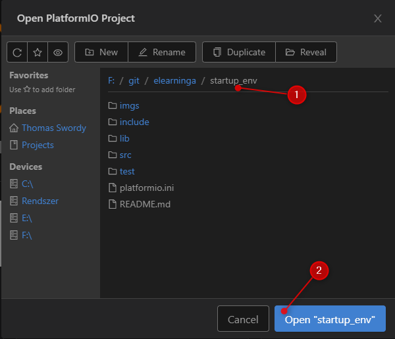Open the test folder
Viewport: 395px width, 339px height.
(x=127, y=171)
